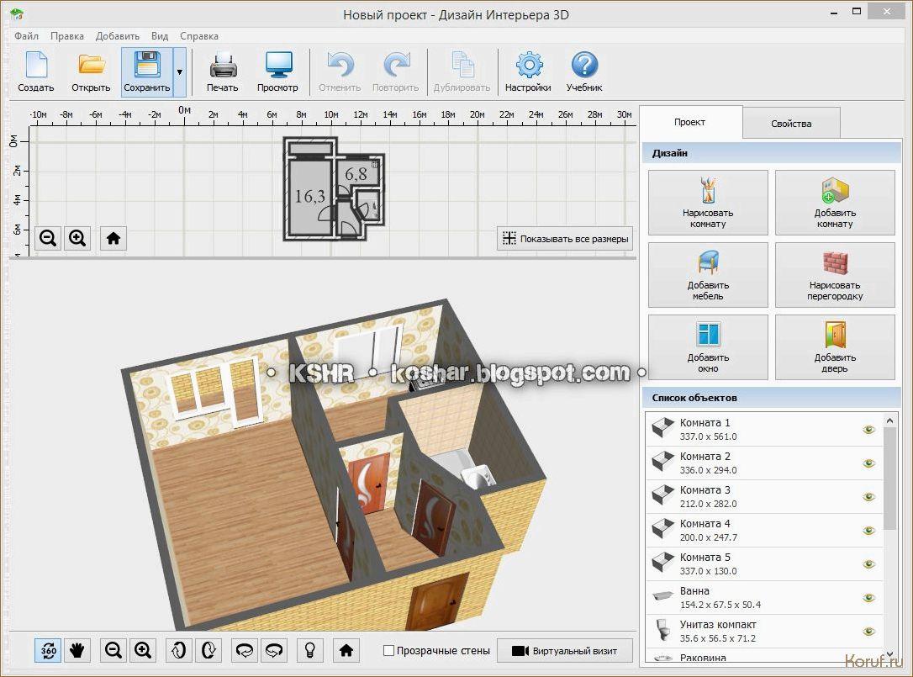Click Добавить комнату button

835,203
